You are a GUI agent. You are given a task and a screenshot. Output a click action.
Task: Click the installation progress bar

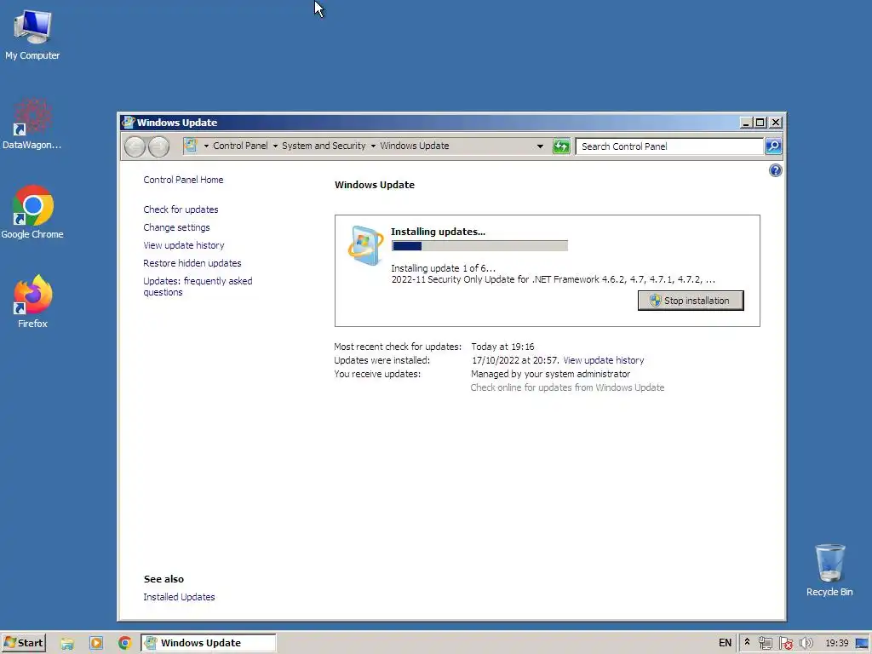click(479, 246)
